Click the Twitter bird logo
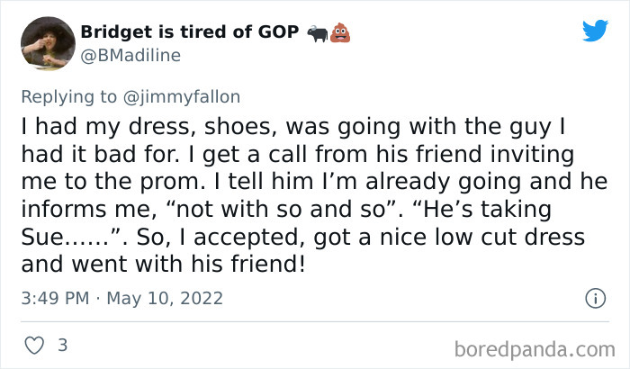Viewport: 630px width, 369px height. (595, 31)
